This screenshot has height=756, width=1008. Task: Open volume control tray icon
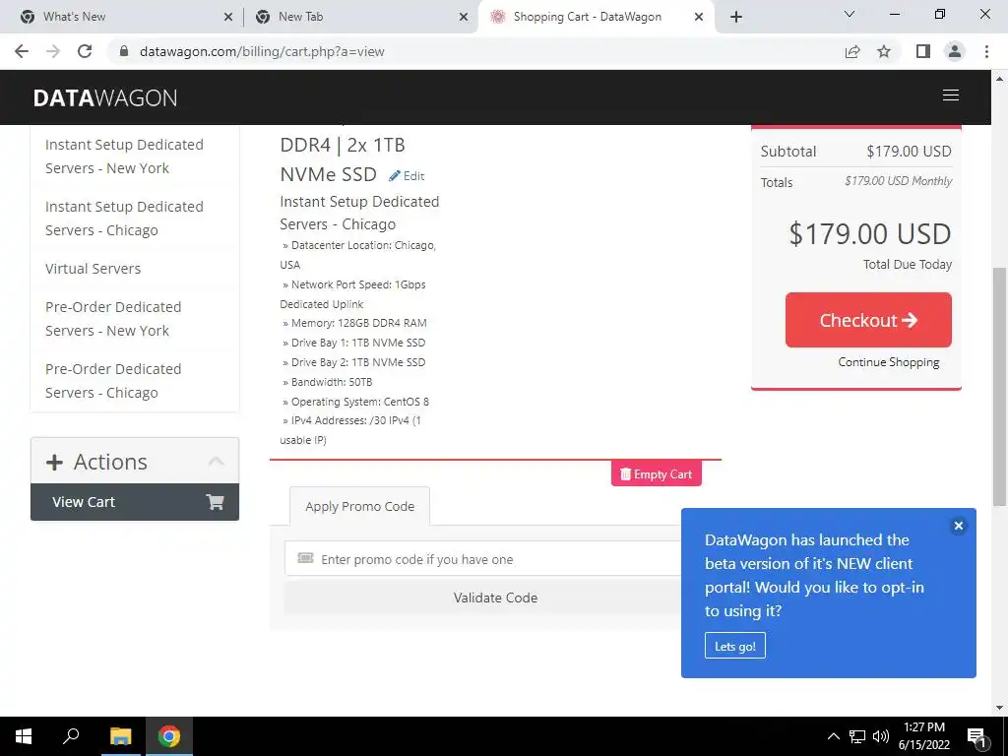(881, 736)
